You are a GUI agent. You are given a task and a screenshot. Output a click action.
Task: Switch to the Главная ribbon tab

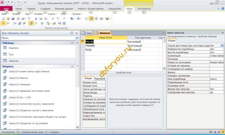pos(31,9)
